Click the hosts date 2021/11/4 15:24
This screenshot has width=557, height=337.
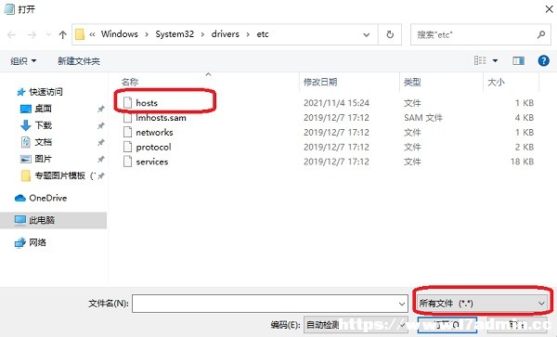pyautogui.click(x=336, y=103)
